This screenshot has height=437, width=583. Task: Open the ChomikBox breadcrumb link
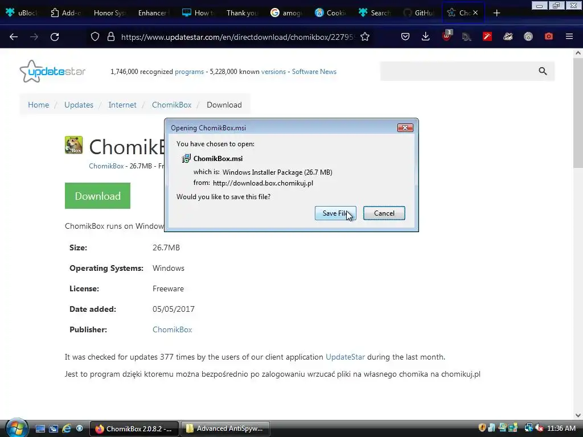coord(171,105)
